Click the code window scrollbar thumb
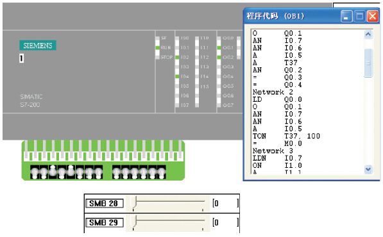Screen dimensions: 383x237 tap(368, 63)
